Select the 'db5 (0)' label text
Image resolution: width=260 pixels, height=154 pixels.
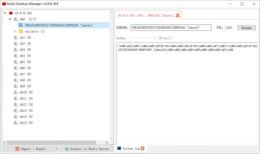click(25, 62)
